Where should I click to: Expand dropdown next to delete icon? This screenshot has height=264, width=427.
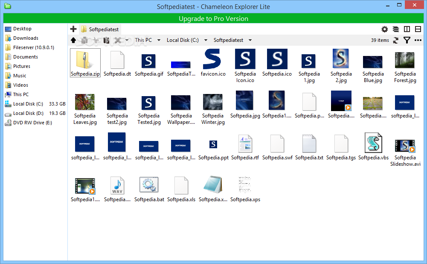[x=127, y=40]
